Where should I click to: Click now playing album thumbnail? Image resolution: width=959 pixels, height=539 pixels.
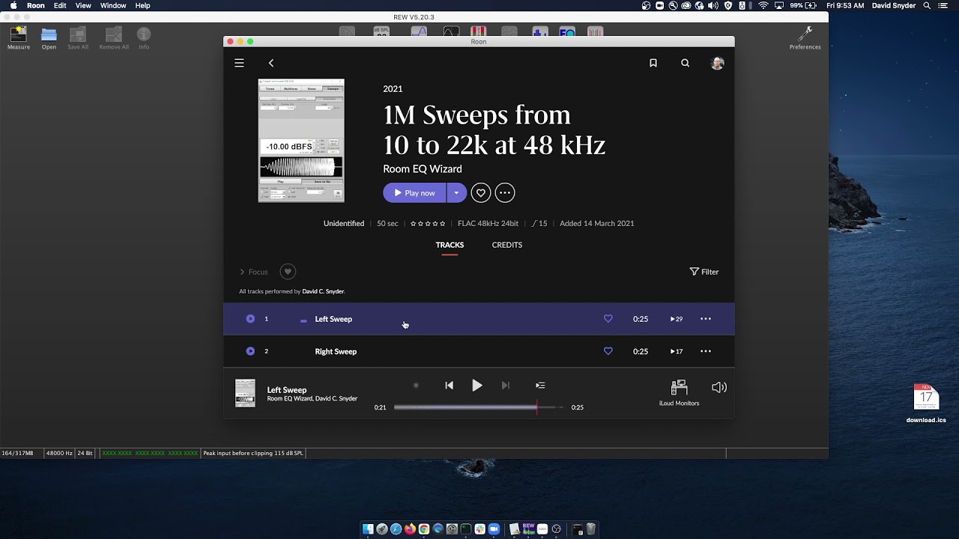245,393
